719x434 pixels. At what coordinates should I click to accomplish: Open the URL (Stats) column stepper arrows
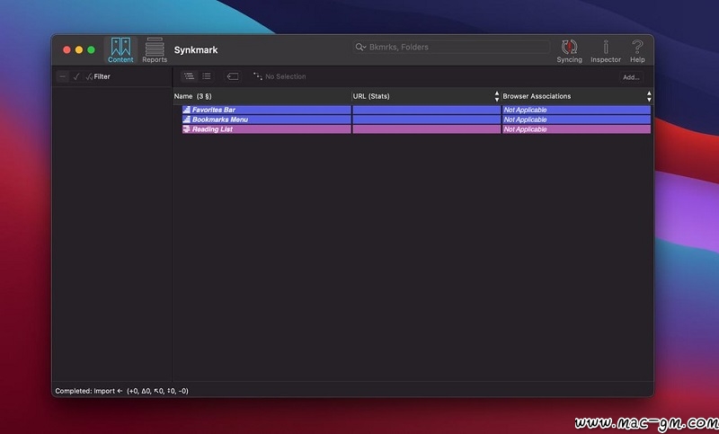pyautogui.click(x=497, y=96)
